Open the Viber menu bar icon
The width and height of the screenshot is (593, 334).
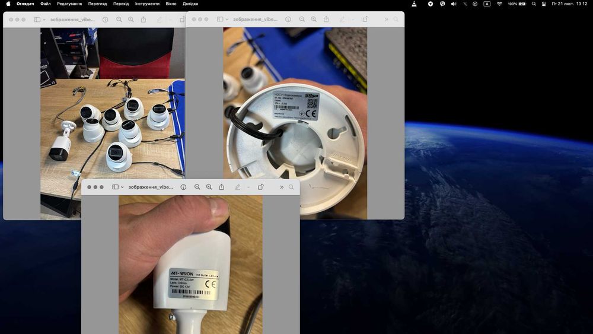click(x=442, y=4)
